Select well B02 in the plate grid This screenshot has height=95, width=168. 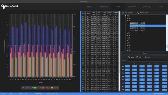(x=135, y=70)
